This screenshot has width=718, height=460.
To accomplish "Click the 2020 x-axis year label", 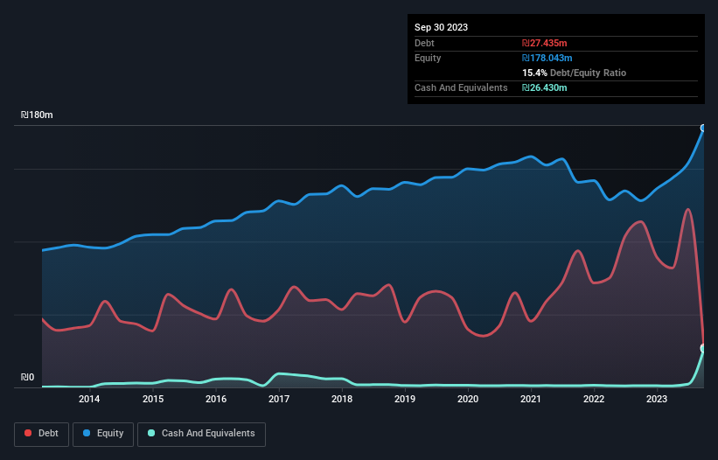I will 468,400.
